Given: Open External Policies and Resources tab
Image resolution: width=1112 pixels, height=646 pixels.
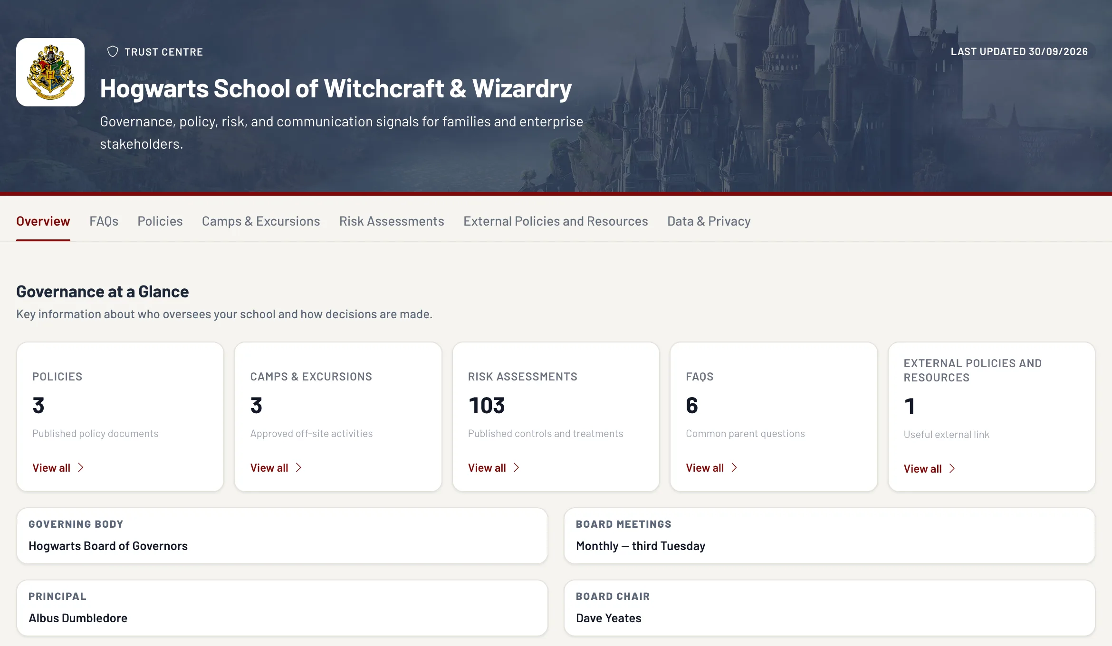Looking at the screenshot, I should (556, 221).
